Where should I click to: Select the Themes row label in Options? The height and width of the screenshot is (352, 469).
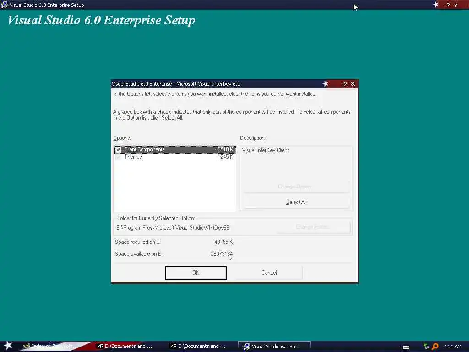133,157
